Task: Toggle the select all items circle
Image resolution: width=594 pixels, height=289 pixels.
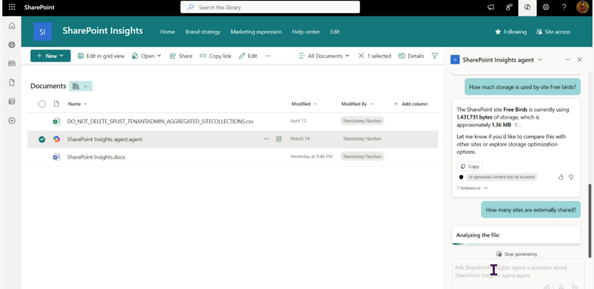Action: pyautogui.click(x=42, y=104)
